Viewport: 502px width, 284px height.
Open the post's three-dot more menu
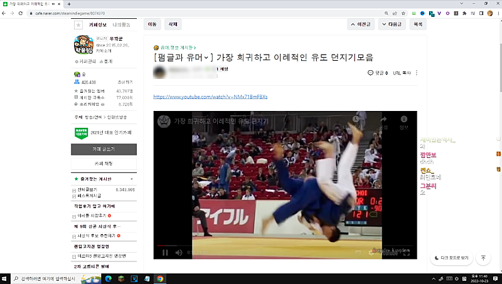(417, 73)
